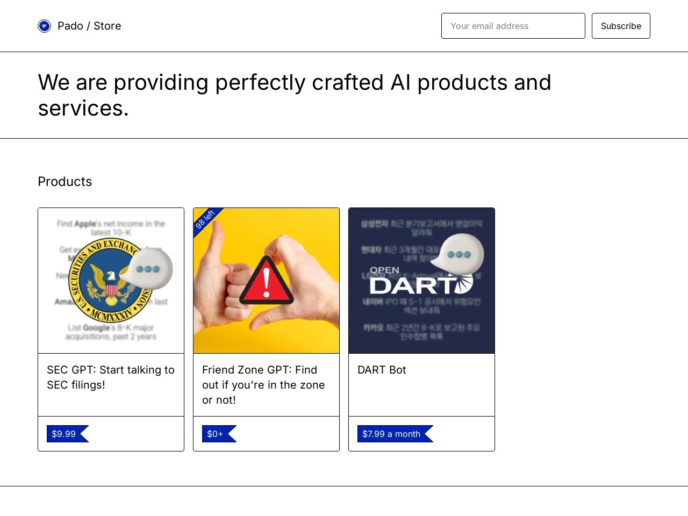688x516 pixels.
Task: Click the OPEN DART logo
Action: [x=419, y=281]
